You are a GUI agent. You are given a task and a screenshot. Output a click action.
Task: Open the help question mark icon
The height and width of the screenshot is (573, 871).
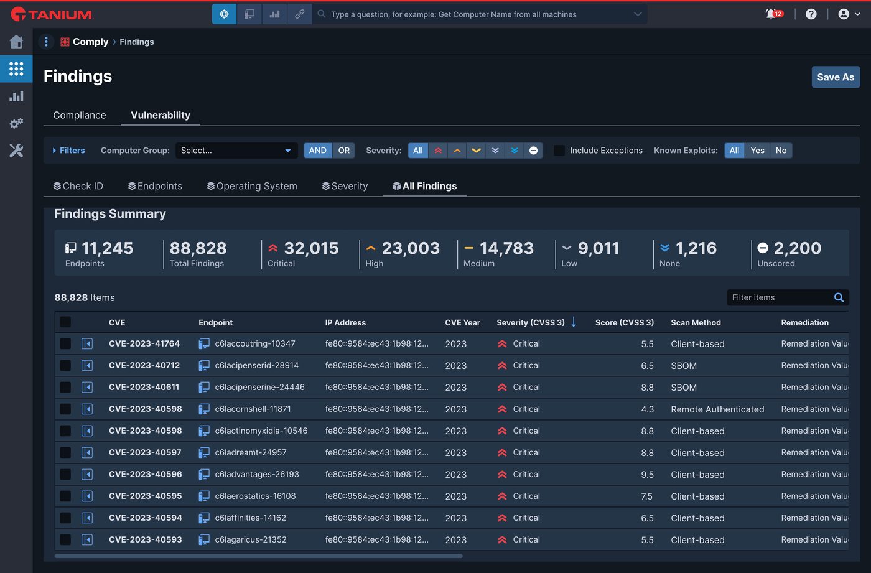click(811, 14)
